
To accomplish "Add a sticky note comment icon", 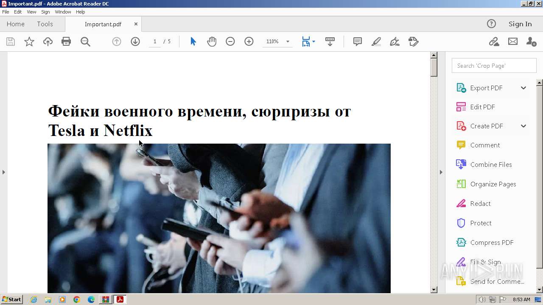I will [358, 42].
